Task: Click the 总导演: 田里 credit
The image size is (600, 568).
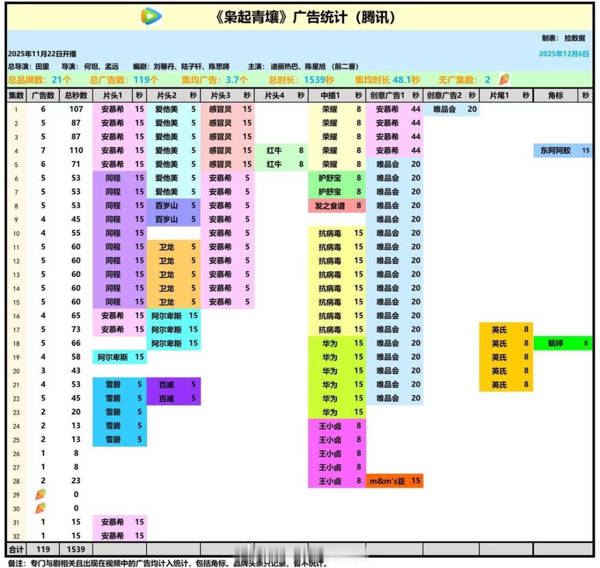Action: (29, 66)
